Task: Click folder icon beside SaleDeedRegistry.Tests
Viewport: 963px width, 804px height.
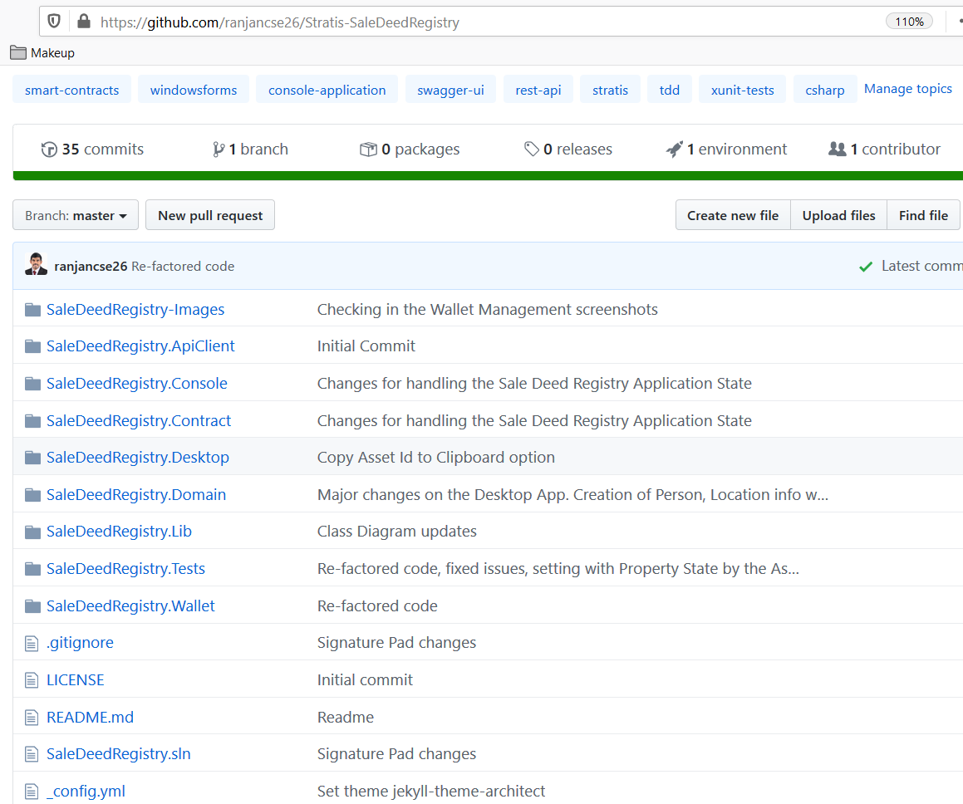Action: tap(32, 569)
